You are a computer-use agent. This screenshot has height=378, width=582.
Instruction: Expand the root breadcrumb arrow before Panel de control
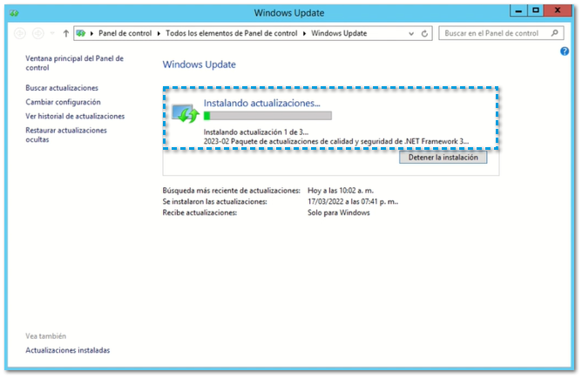point(91,33)
